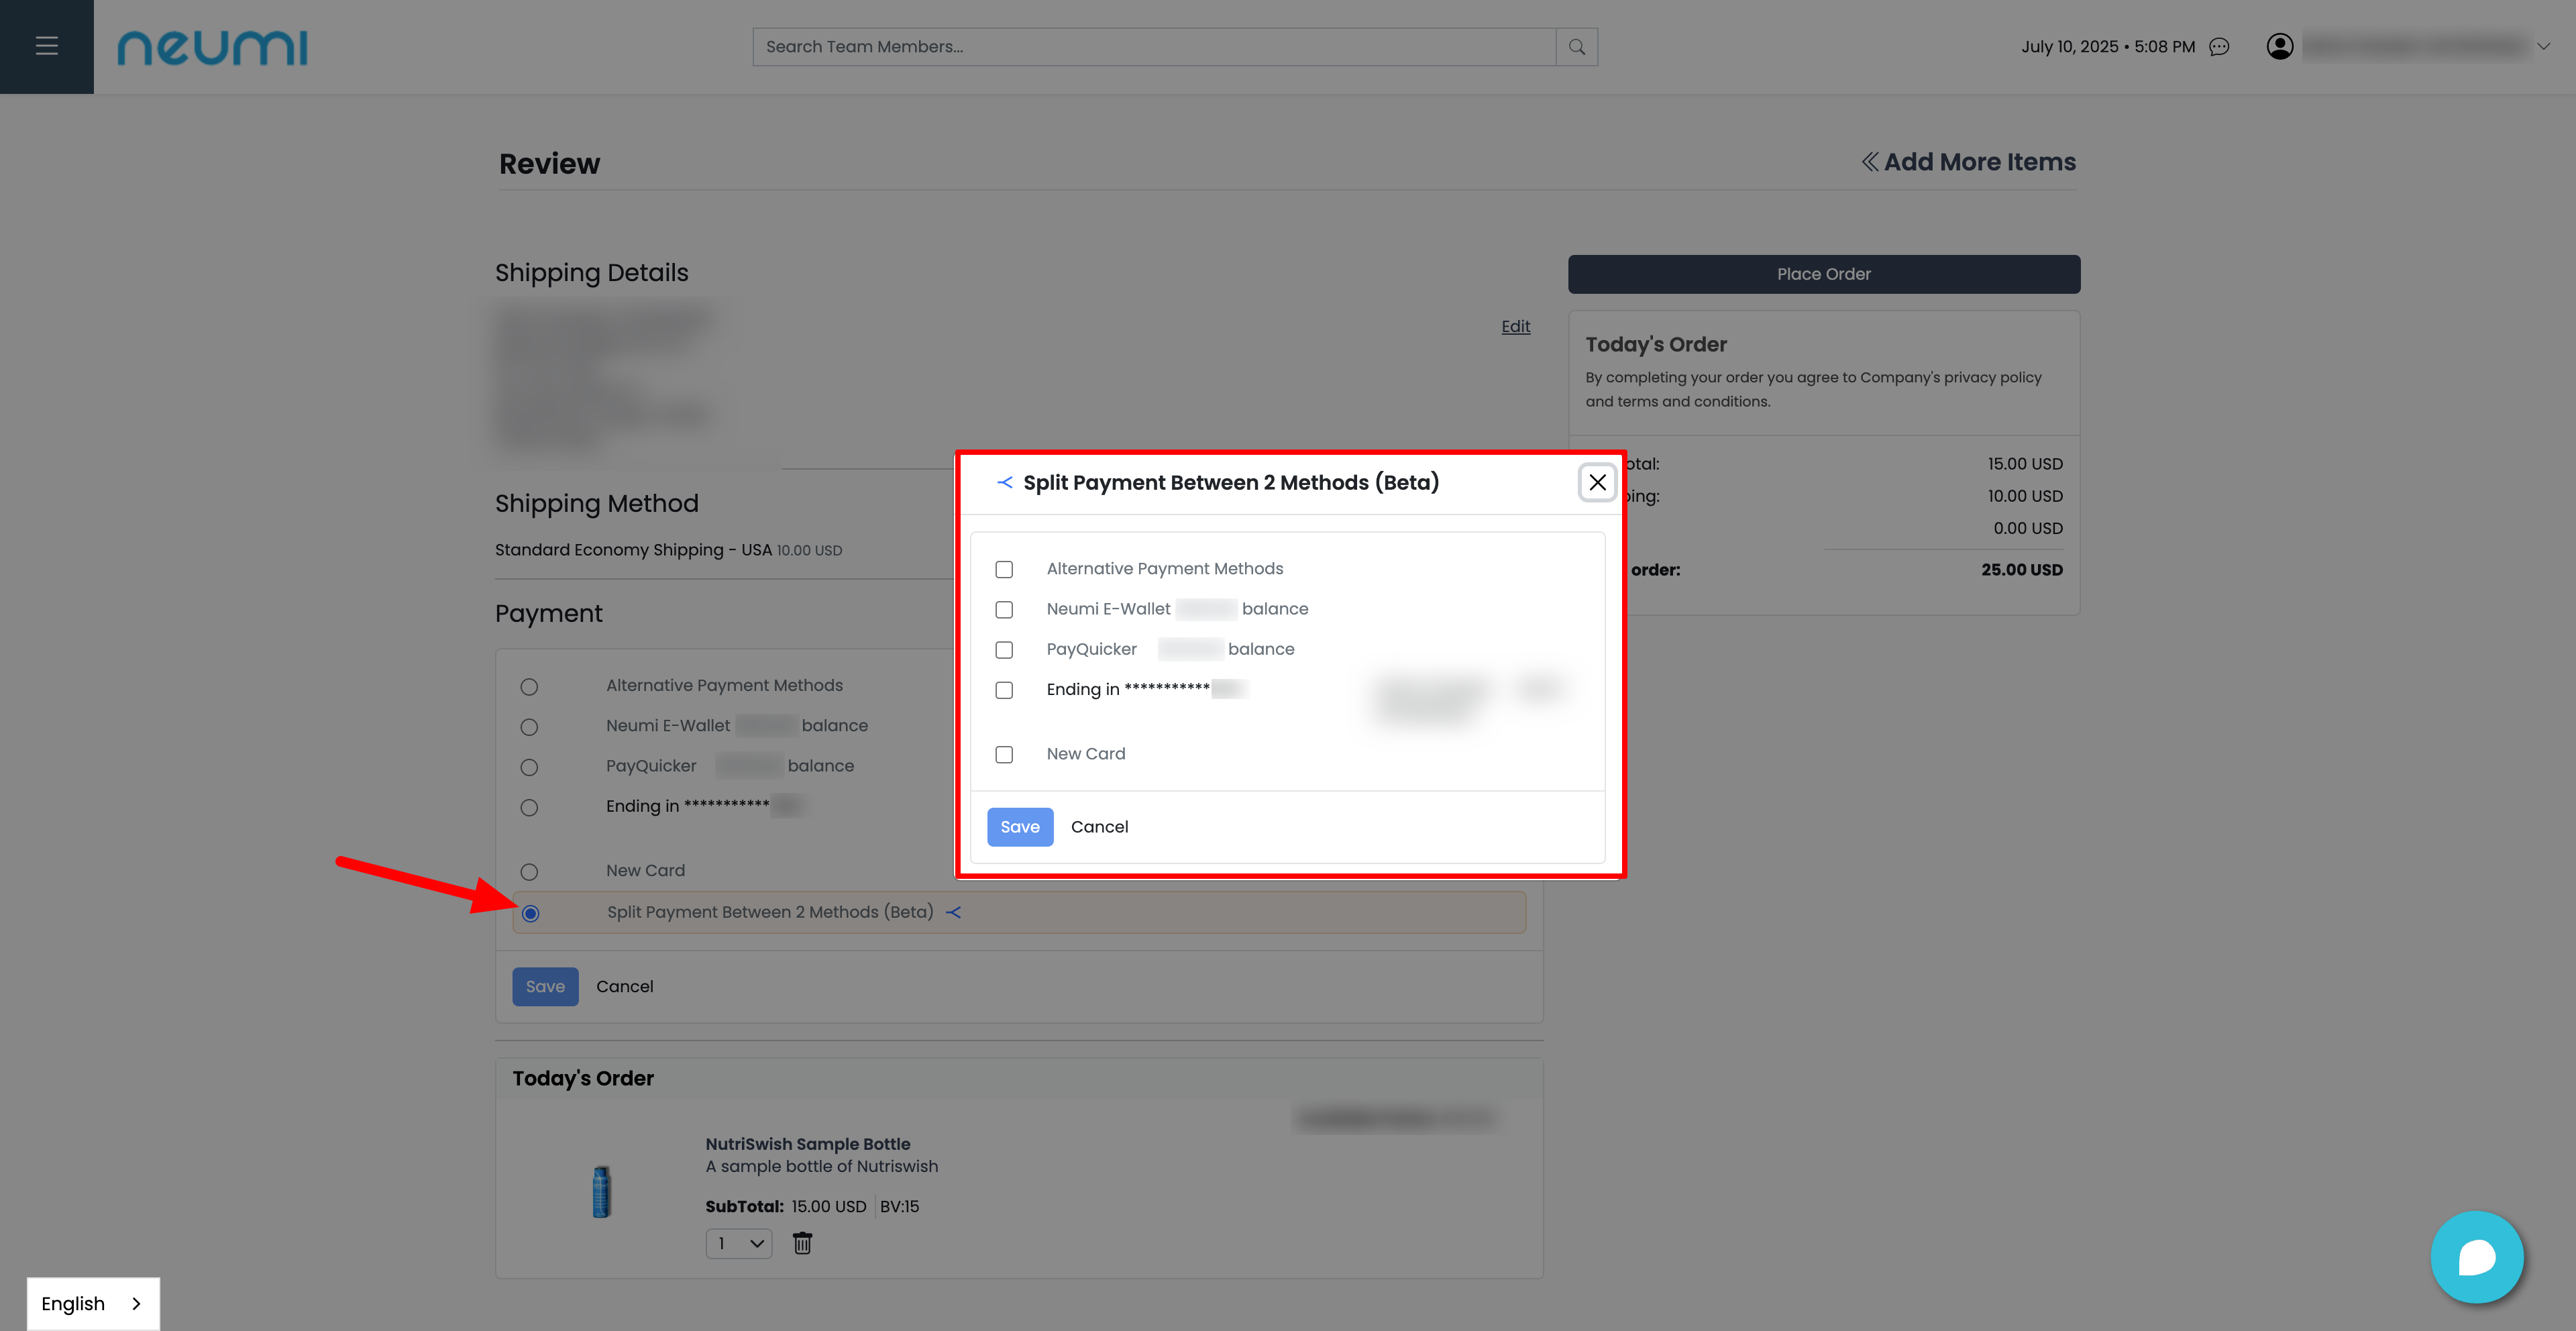Tick New Card checkbox in dialog
This screenshot has height=1331, width=2576.
click(1004, 755)
